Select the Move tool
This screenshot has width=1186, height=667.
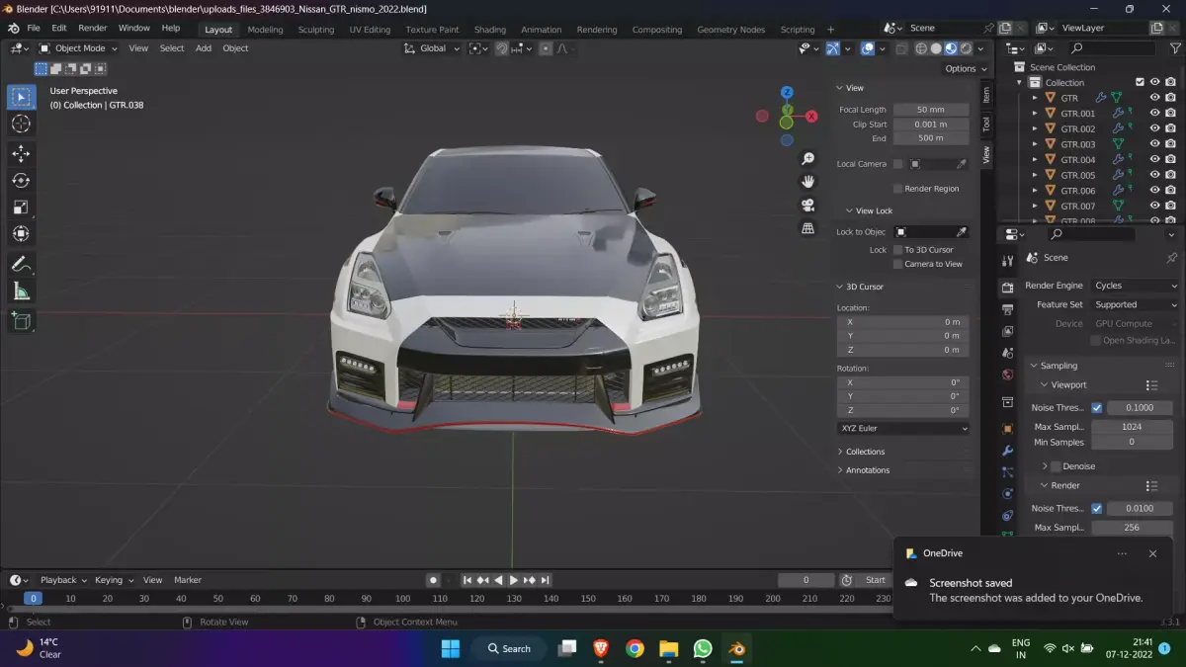click(x=21, y=153)
